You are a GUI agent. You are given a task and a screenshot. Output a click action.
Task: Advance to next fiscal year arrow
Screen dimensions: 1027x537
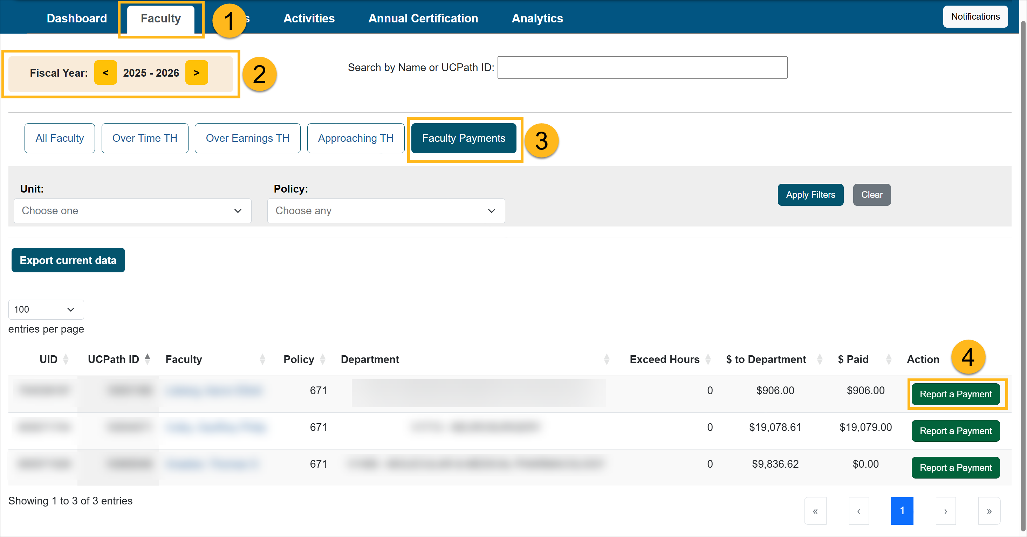197,72
